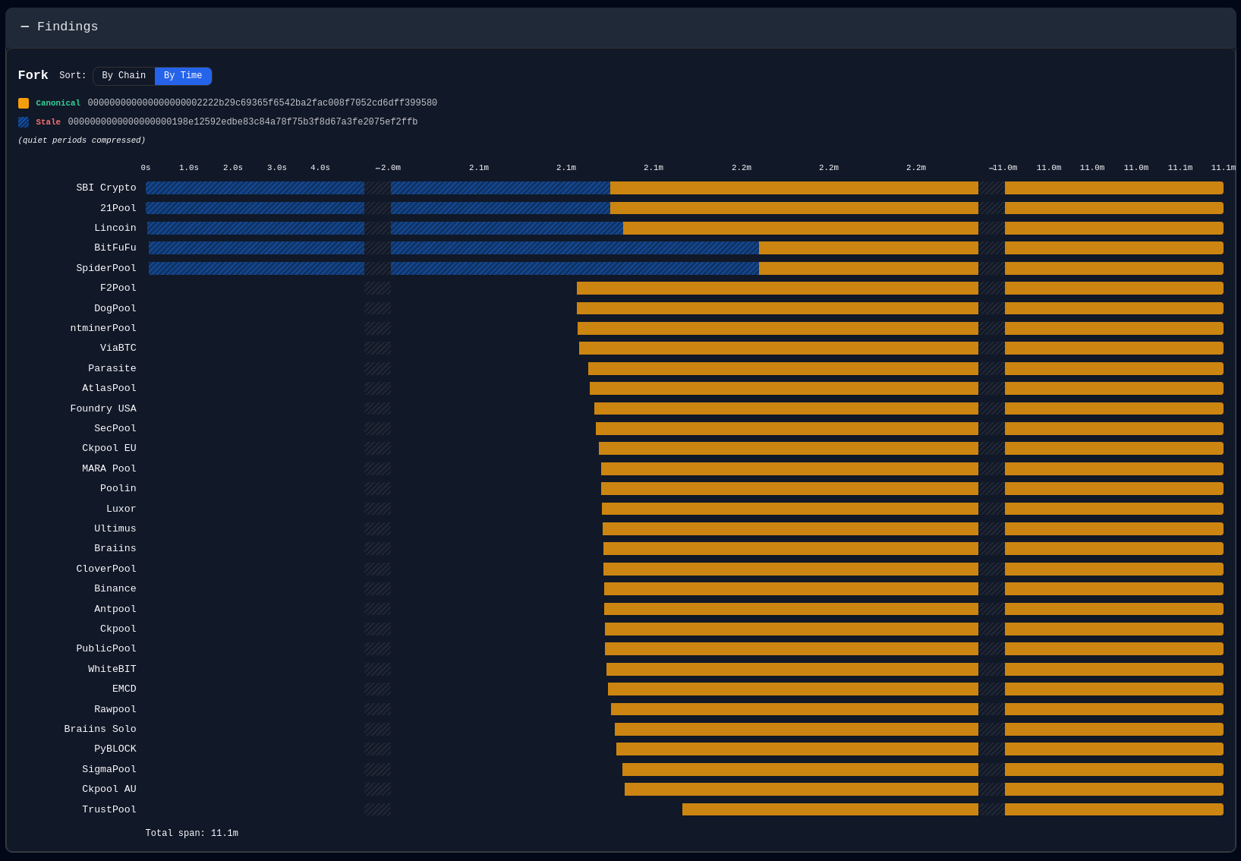The height and width of the screenshot is (861, 1241).
Task: Collapse the Findings panel
Action: point(25,27)
